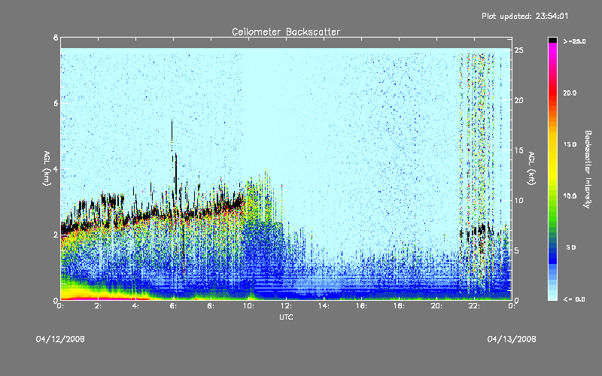This screenshot has height=376, width=602.
Task: Click the "AGL (km)" axis label
Action: [47, 168]
